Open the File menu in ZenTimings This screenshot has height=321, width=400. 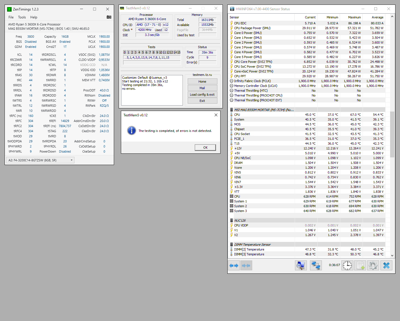coord(11,17)
